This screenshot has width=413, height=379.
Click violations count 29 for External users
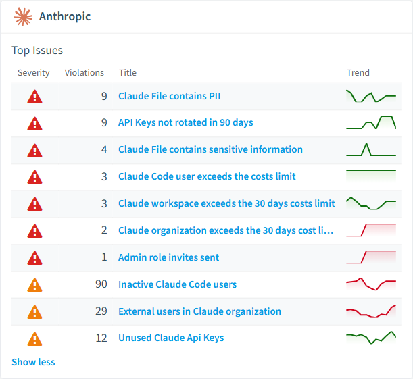[x=101, y=311]
